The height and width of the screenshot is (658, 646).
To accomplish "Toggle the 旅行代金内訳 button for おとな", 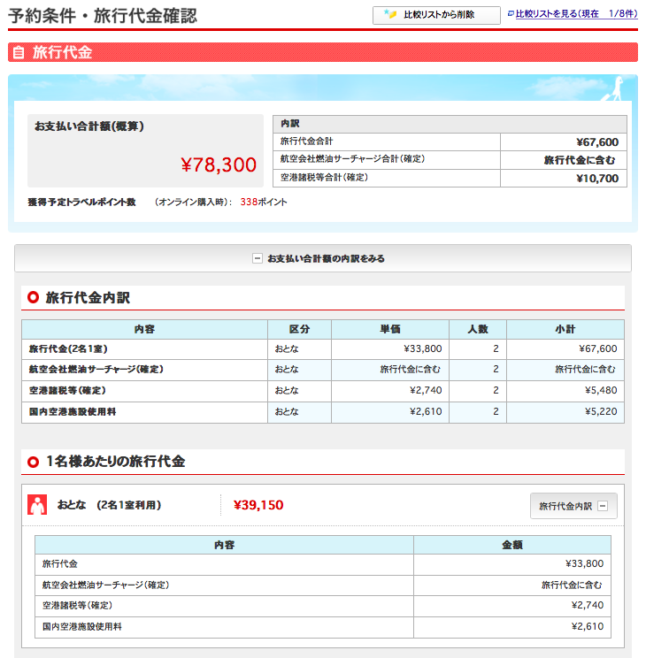I will [573, 506].
